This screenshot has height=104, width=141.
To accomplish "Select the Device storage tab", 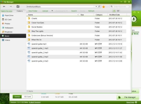I will (17, 97).
